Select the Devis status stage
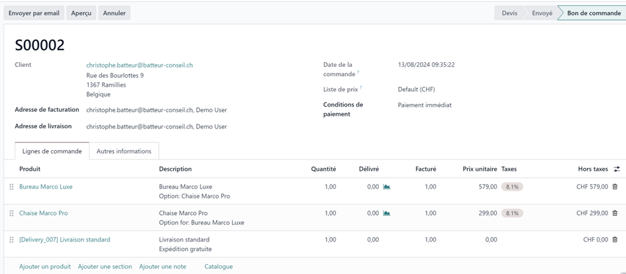 pos(509,13)
